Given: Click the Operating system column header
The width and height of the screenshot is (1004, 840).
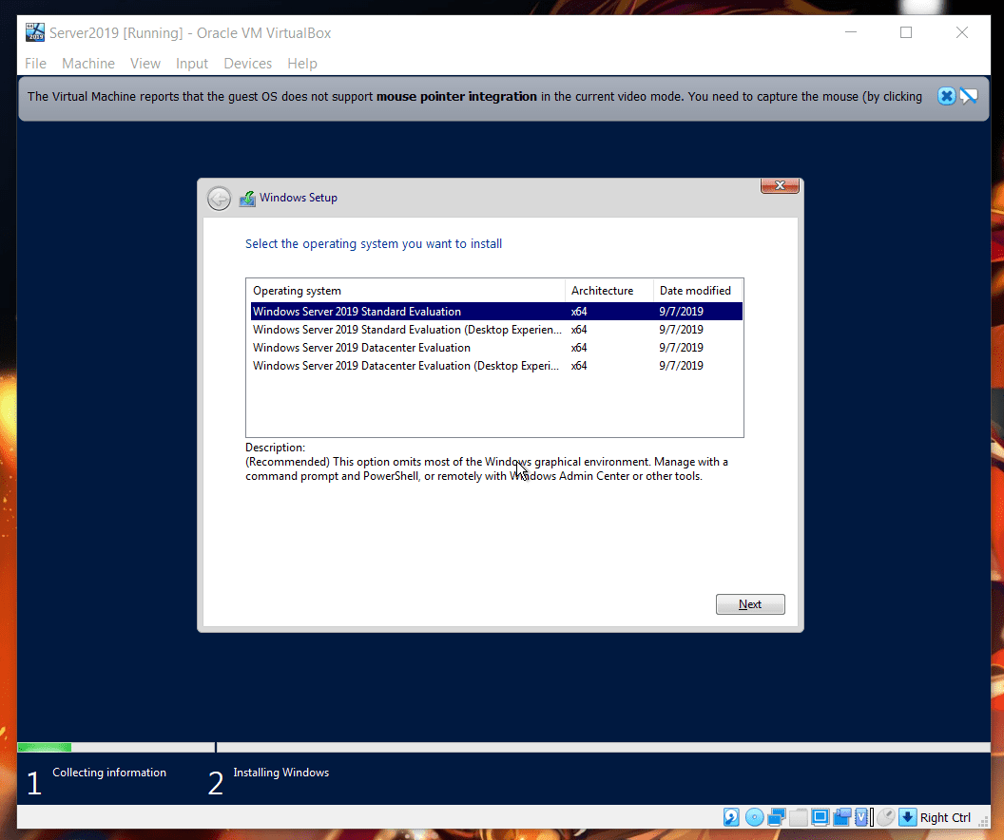Looking at the screenshot, I should pyautogui.click(x=297, y=291).
